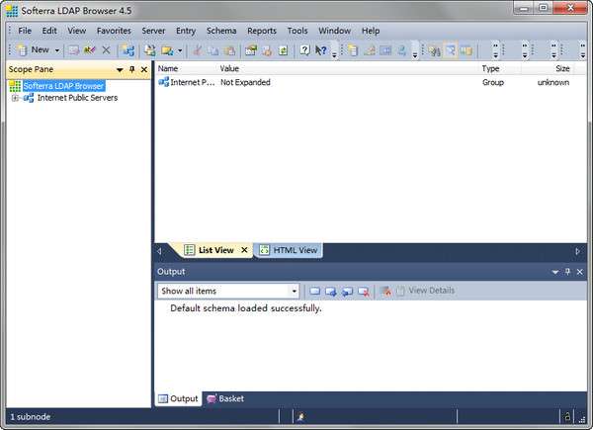593x430 pixels.
Task: Click the binoculars Find toolbar icon
Action: click(434, 50)
